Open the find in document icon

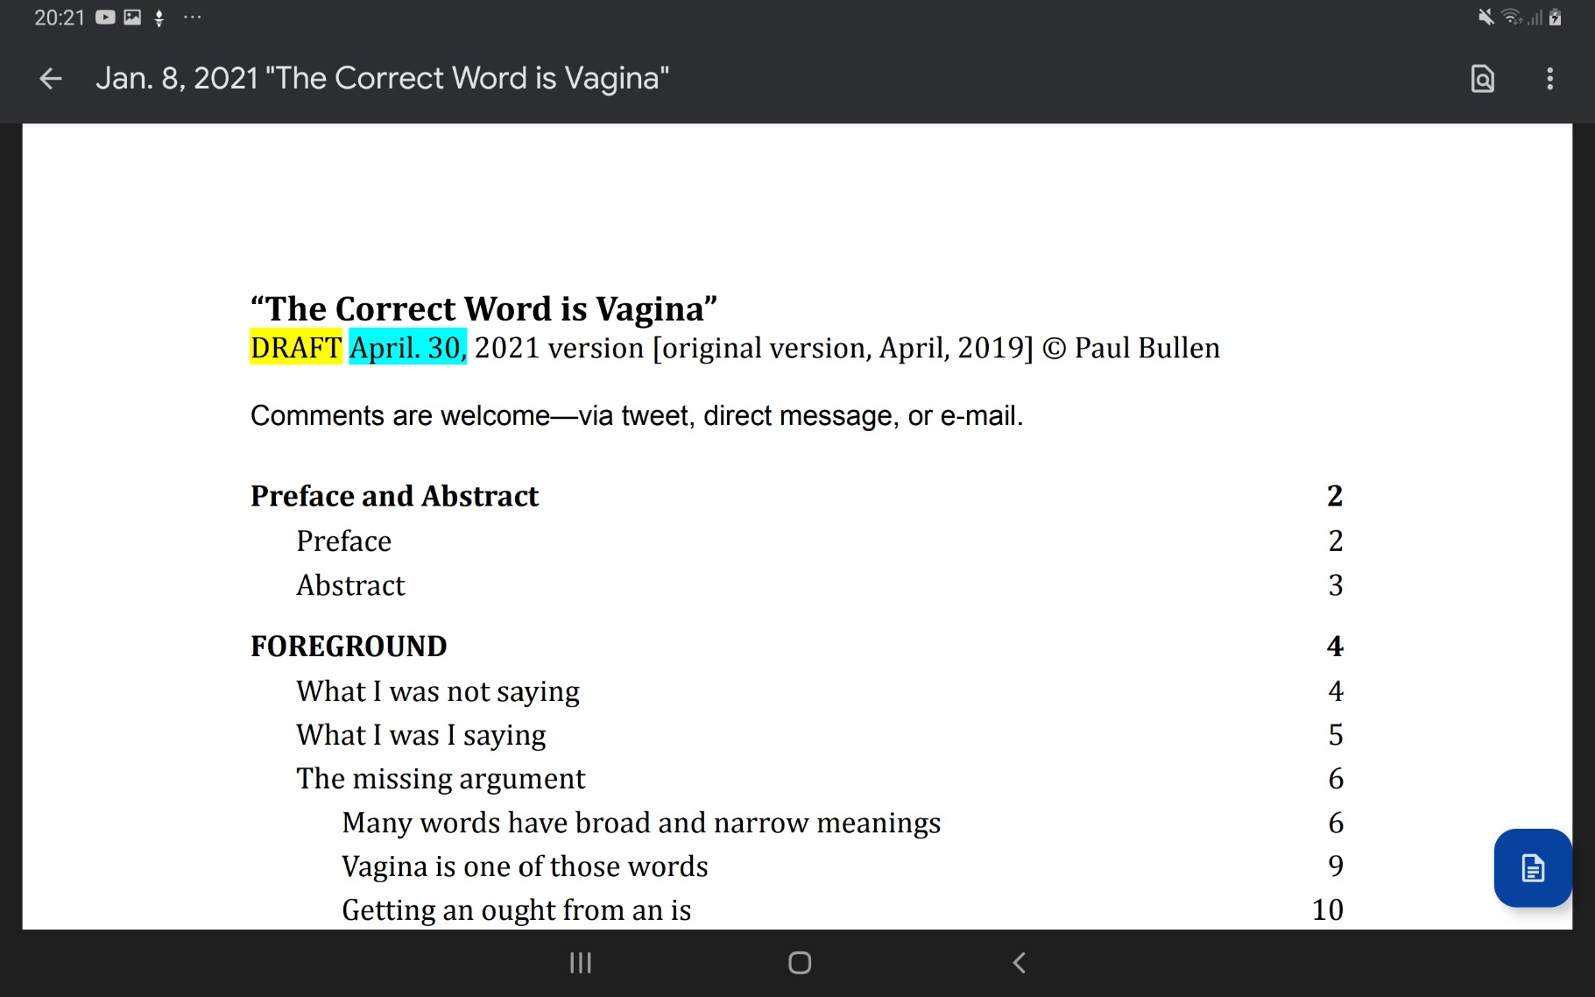1482,79
